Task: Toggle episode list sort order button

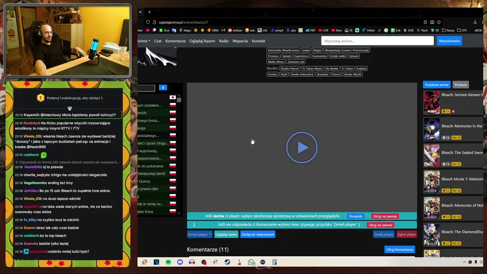Action: tap(163, 88)
